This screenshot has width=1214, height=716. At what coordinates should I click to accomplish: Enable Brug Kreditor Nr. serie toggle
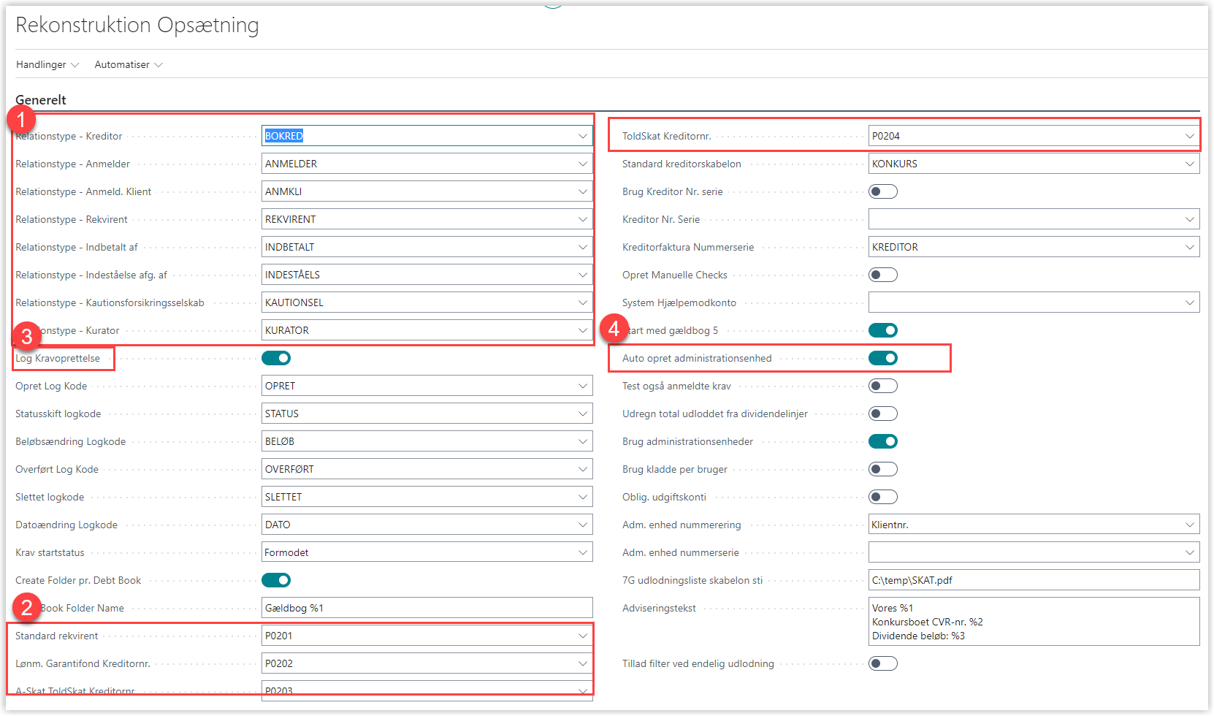882,191
